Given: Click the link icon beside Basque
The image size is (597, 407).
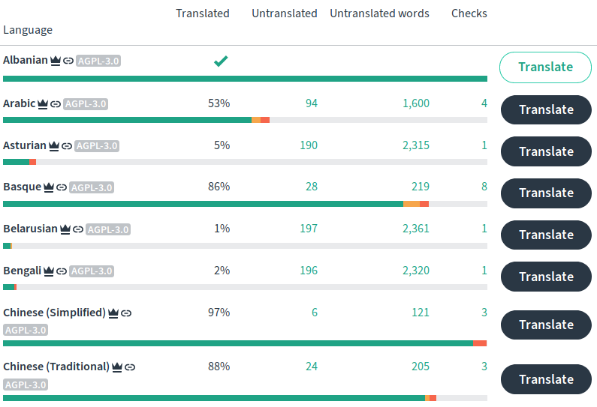Looking at the screenshot, I should tap(62, 187).
